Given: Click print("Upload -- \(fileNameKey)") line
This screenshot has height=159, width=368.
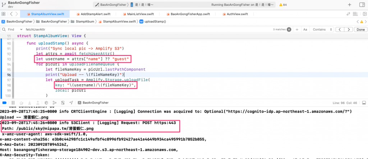Looking at the screenshot, I should coord(85,75).
